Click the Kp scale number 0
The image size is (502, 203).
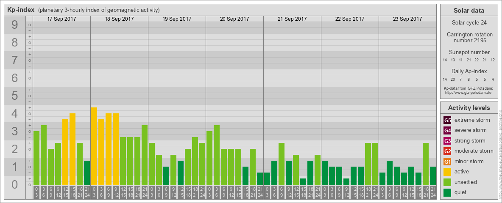point(15,184)
